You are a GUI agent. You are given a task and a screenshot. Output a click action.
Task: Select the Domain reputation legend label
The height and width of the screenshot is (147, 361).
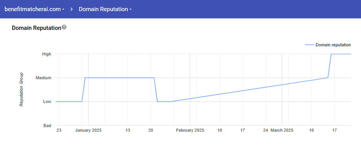point(333,45)
